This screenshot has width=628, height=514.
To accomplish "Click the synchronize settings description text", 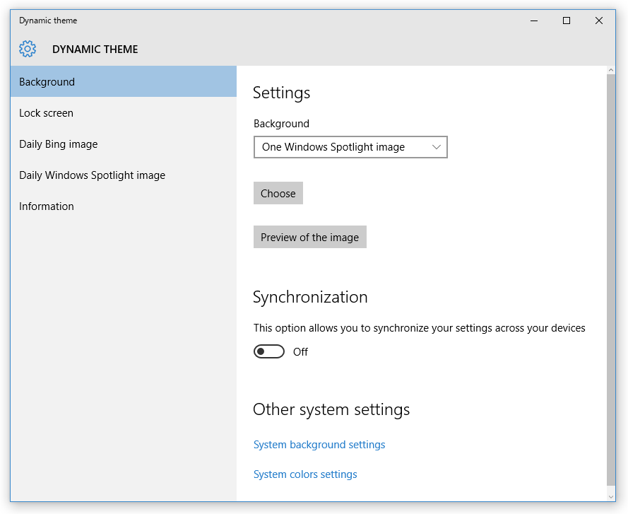I will click(420, 328).
